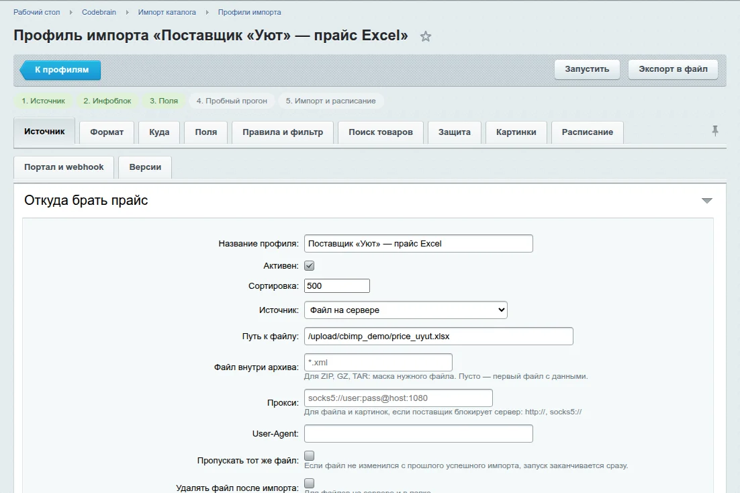The image size is (740, 493).
Task: Return via "К профилям" button
Action: pos(60,70)
